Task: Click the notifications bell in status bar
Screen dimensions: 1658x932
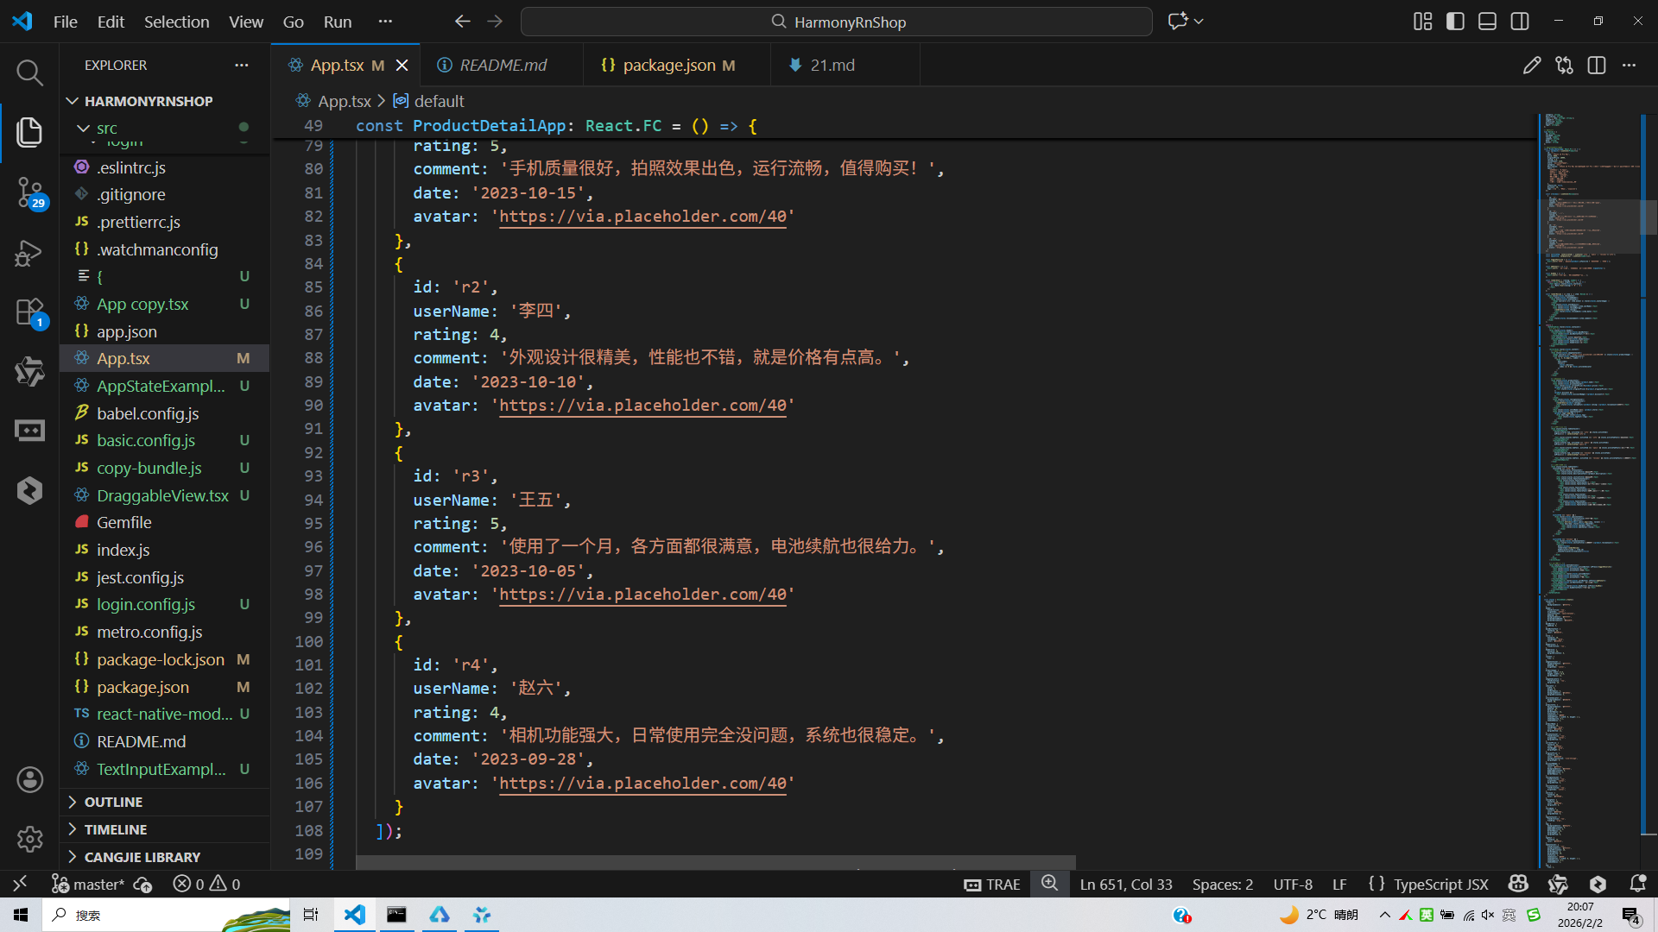Action: point(1637,884)
